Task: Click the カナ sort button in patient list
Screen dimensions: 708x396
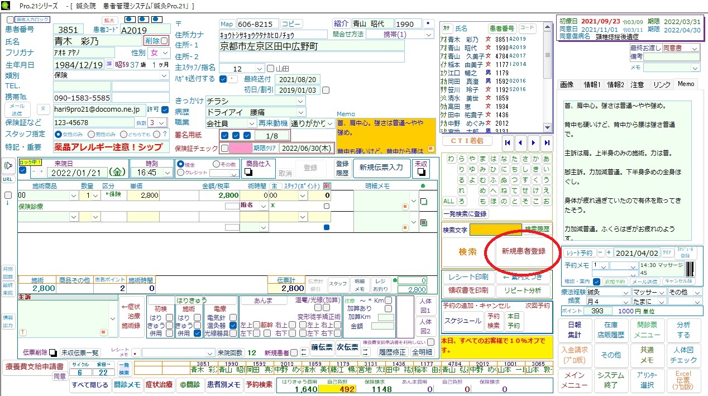Action: 446,28
